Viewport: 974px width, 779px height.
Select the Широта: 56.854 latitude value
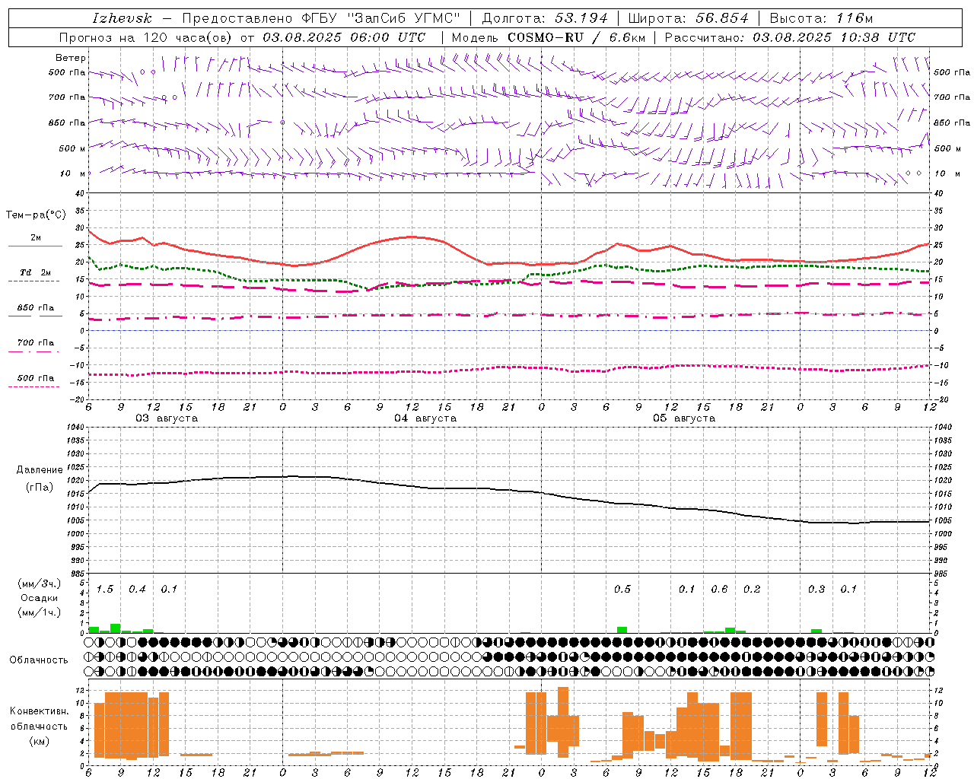[x=688, y=18]
